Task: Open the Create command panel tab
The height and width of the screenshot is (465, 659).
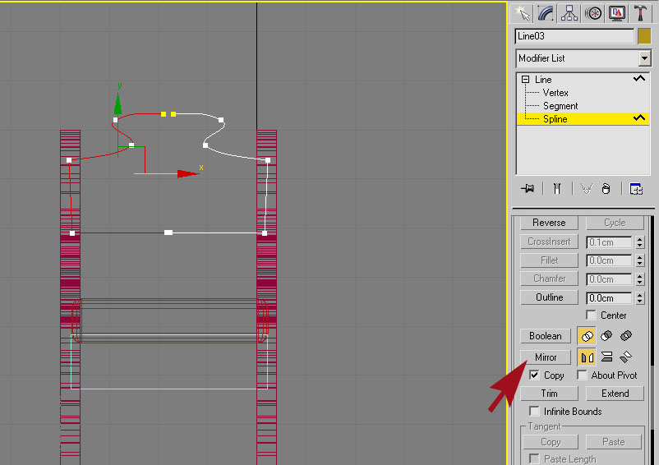Action: coord(522,13)
